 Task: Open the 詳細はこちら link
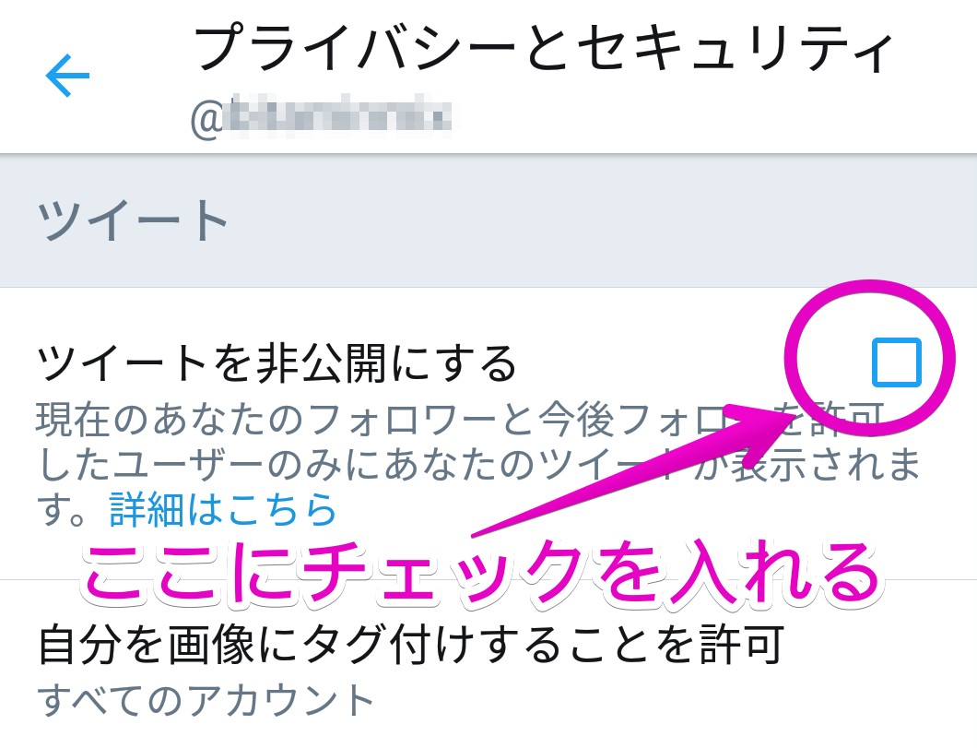tap(222, 509)
